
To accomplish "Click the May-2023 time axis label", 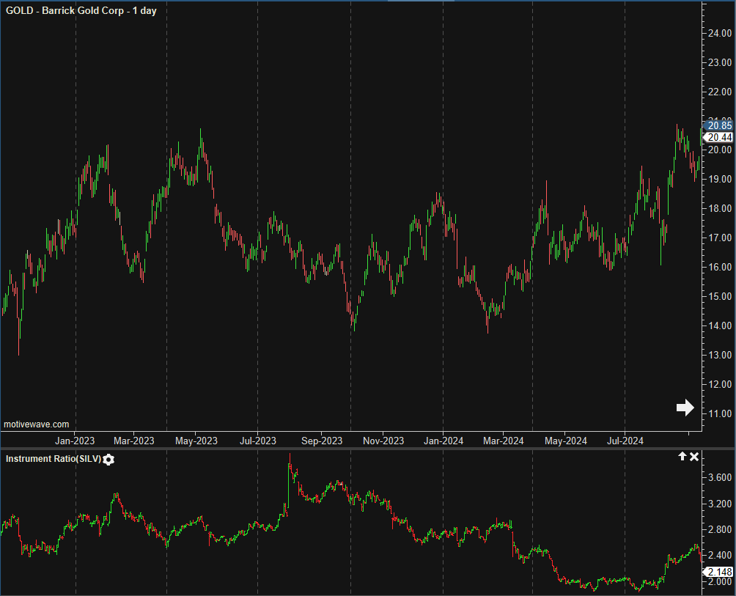I will 198,441.
